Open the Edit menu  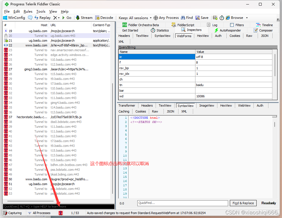[17, 12]
